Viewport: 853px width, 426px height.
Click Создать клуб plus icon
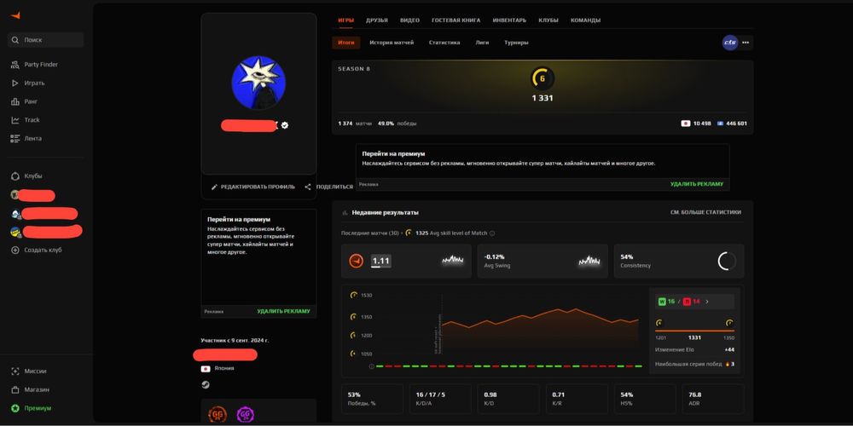(15, 250)
